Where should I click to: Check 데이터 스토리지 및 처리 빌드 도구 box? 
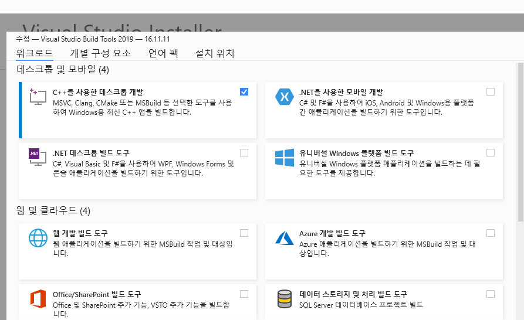coord(490,294)
